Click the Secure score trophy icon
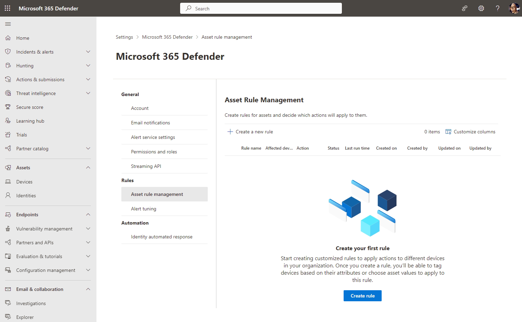 coord(8,107)
